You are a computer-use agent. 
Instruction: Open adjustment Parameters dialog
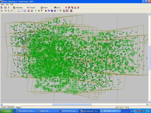(x=18, y=8)
